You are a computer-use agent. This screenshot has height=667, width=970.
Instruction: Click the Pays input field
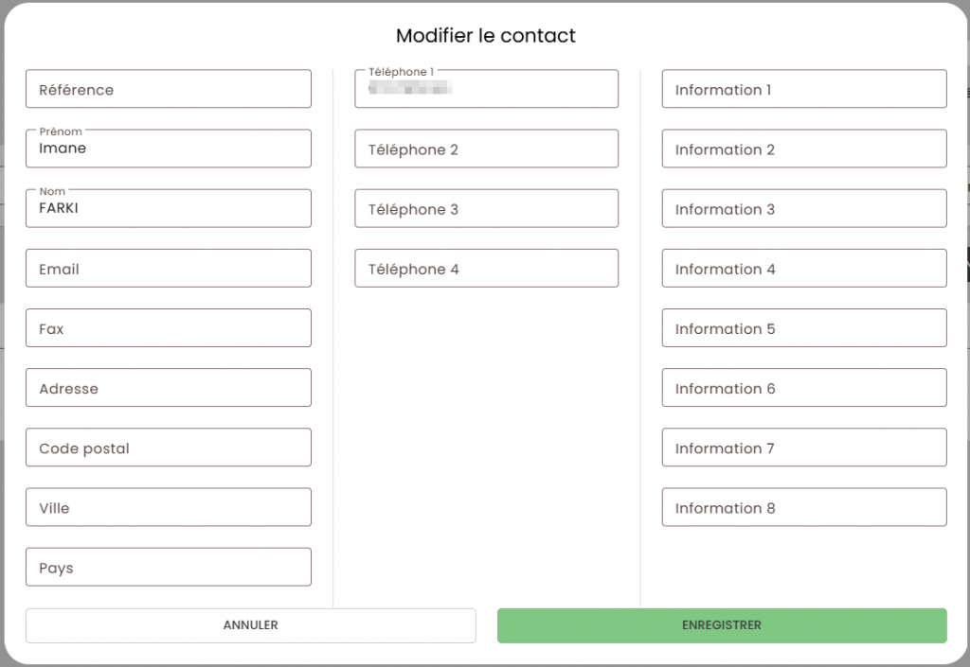click(169, 567)
